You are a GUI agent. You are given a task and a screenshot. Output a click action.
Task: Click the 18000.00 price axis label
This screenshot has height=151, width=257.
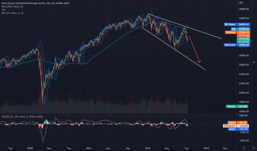[244, 102]
